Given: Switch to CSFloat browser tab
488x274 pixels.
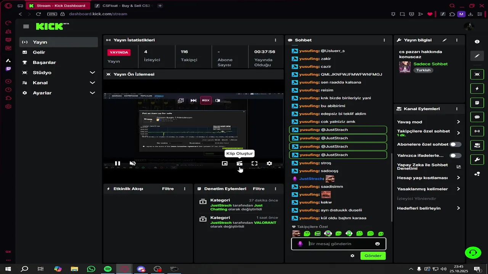Looking at the screenshot, I should pyautogui.click(x=124, y=6).
